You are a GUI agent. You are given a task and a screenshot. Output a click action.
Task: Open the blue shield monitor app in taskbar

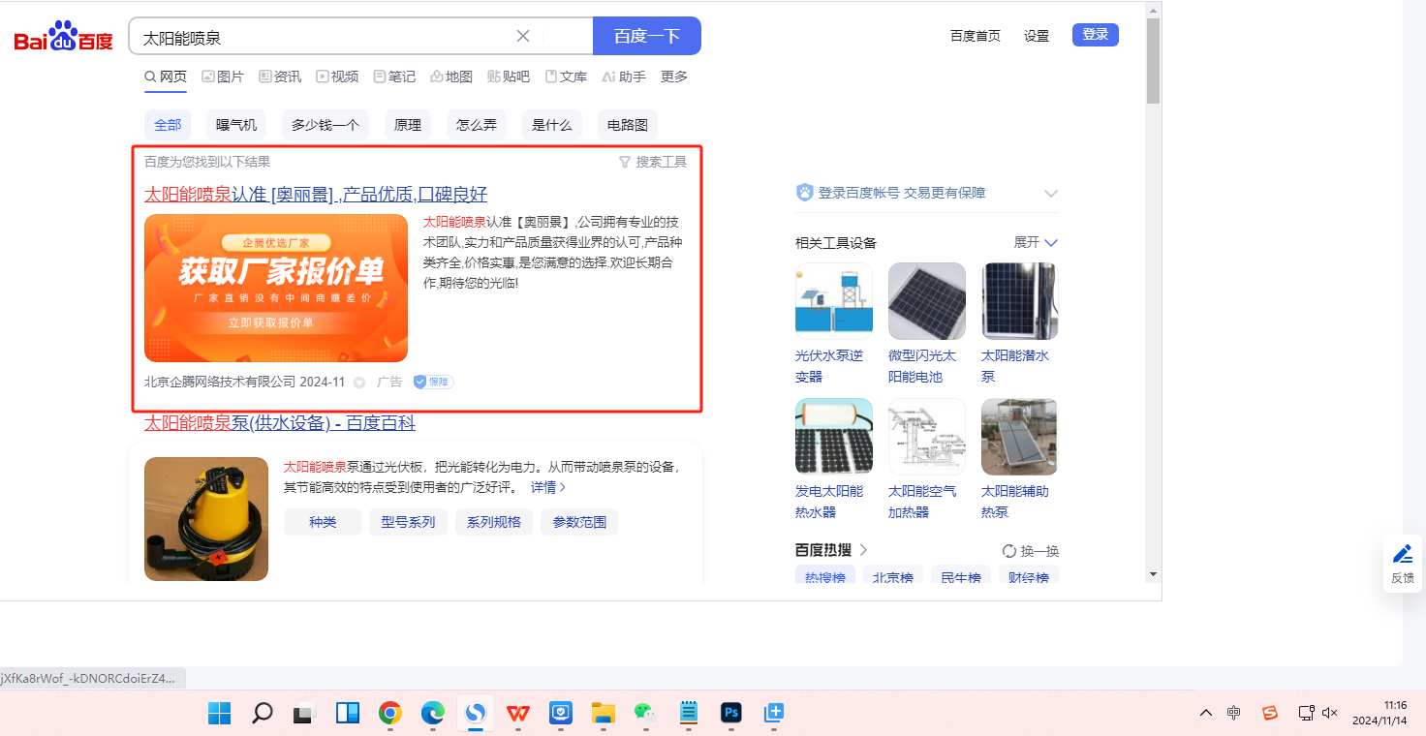point(561,714)
